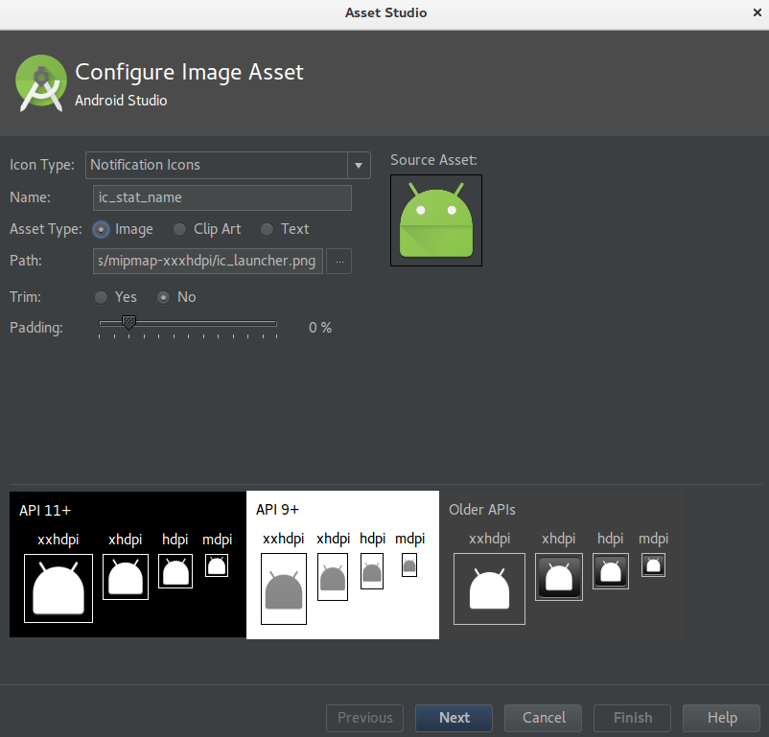Click the API 11+ xhdpi preview icon
This screenshot has height=737, width=769.
click(126, 577)
